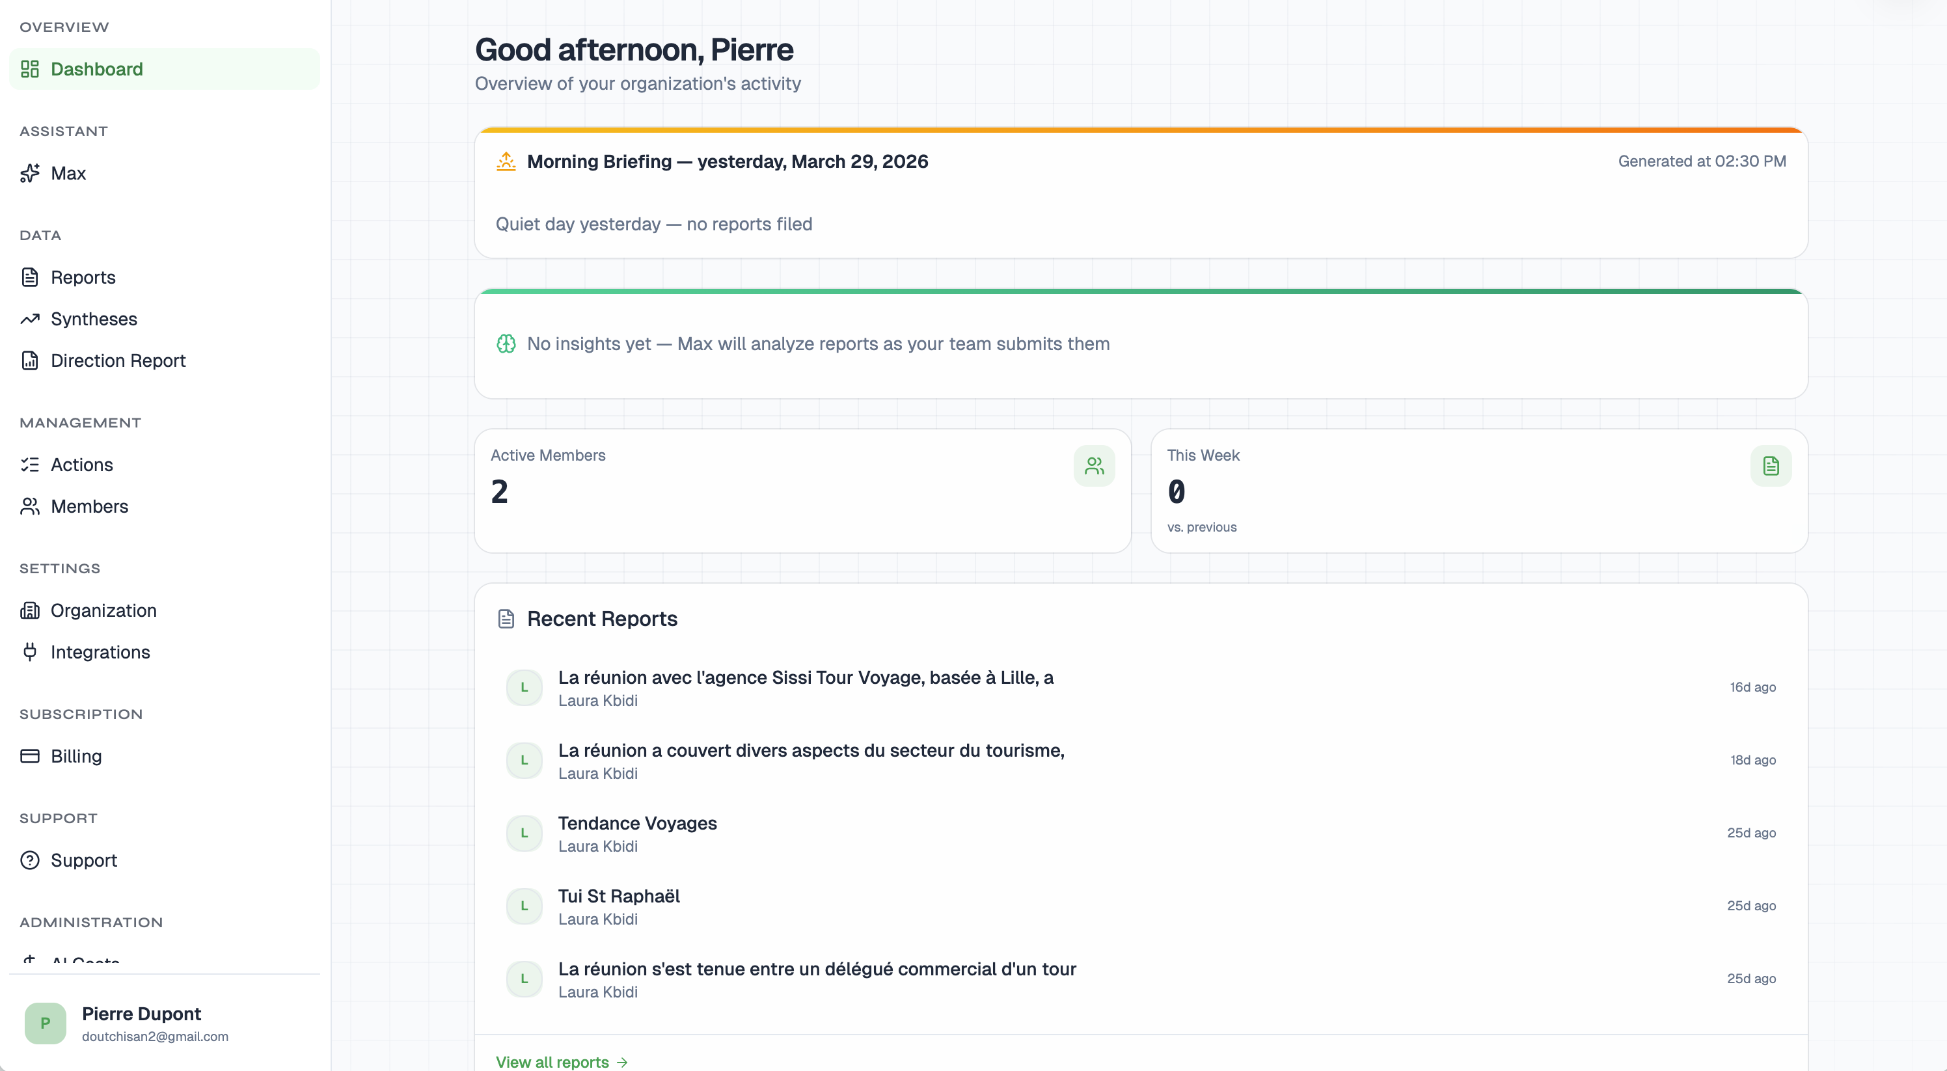Image resolution: width=1947 pixels, height=1071 pixels.
Task: Open the Sissi Tour Voyage meeting report
Action: pyautogui.click(x=805, y=677)
